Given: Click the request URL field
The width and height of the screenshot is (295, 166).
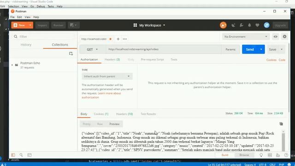Looking at the screenshot, I should pyautogui.click(x=164, y=49).
